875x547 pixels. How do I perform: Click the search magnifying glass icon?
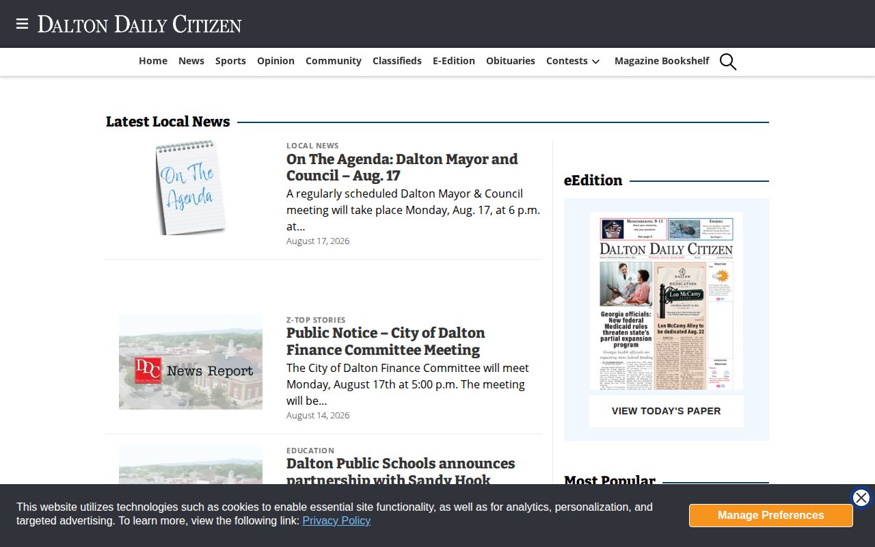pyautogui.click(x=728, y=62)
